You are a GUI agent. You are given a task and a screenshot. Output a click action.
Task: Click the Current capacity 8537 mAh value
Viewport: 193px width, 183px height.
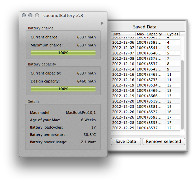pos(86,73)
